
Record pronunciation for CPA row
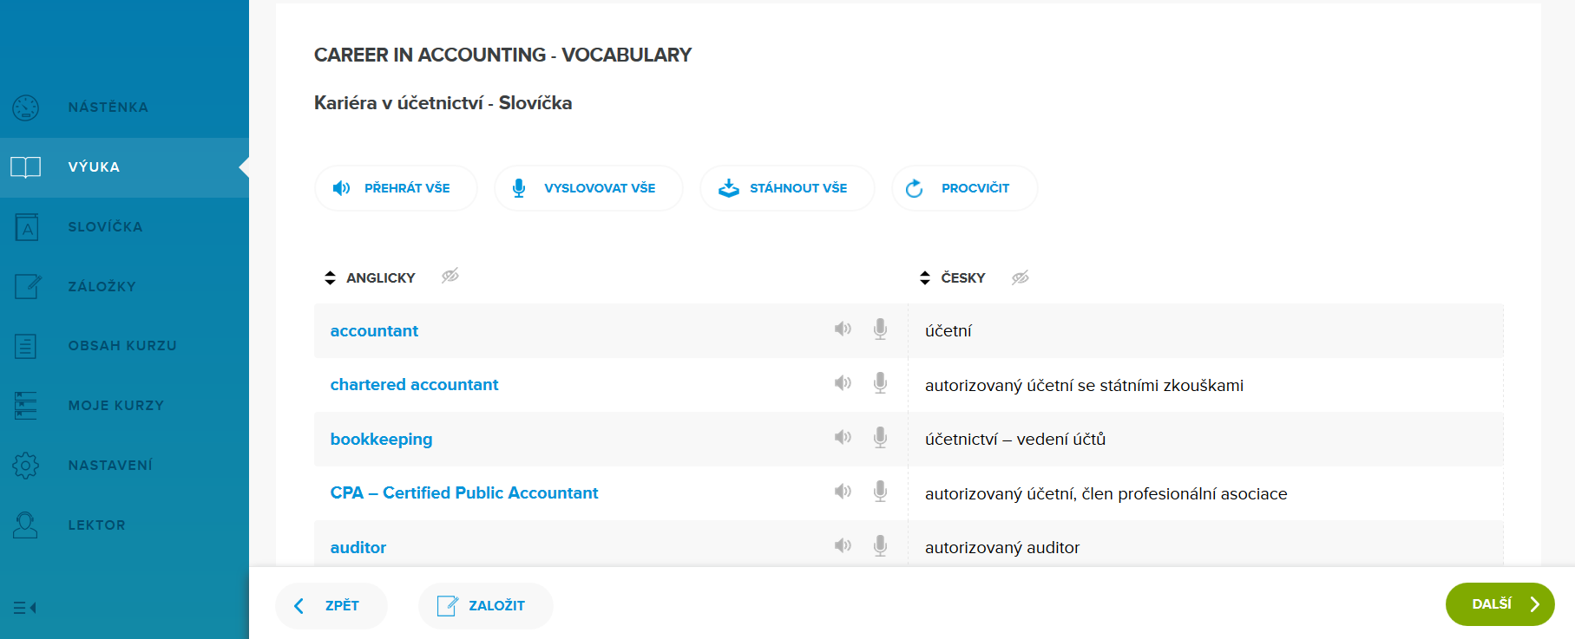click(880, 492)
